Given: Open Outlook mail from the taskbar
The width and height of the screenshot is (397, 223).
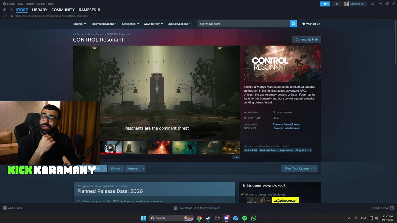Looking at the screenshot, I should [x=235, y=218].
